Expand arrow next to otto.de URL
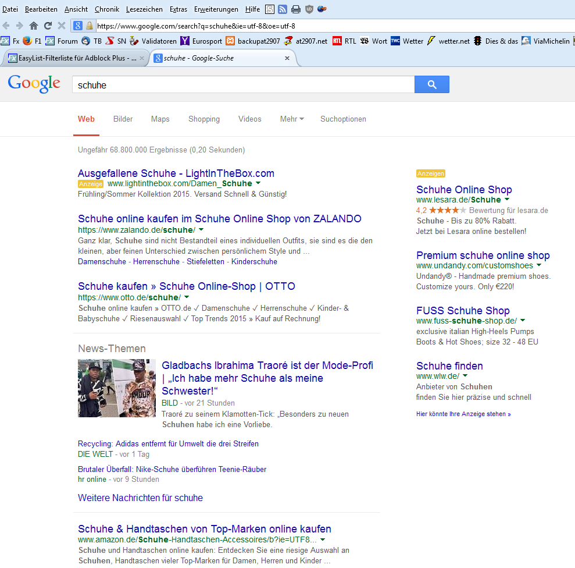 pos(186,297)
